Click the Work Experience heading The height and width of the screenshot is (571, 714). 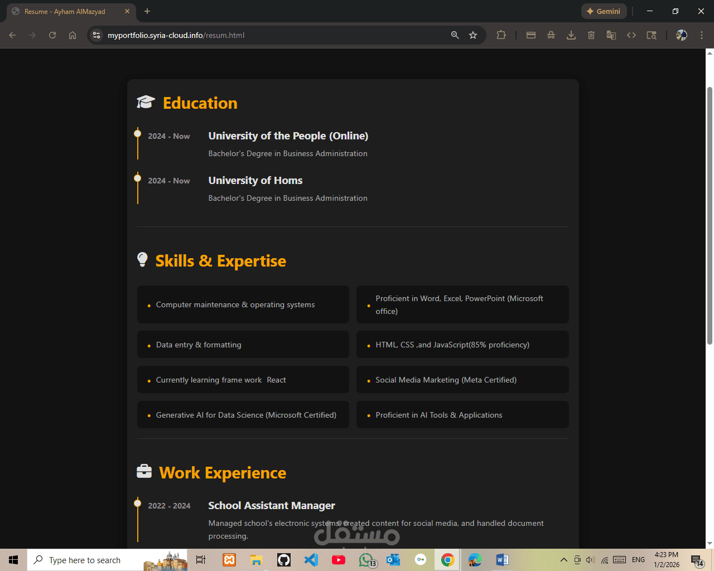pyautogui.click(x=223, y=473)
